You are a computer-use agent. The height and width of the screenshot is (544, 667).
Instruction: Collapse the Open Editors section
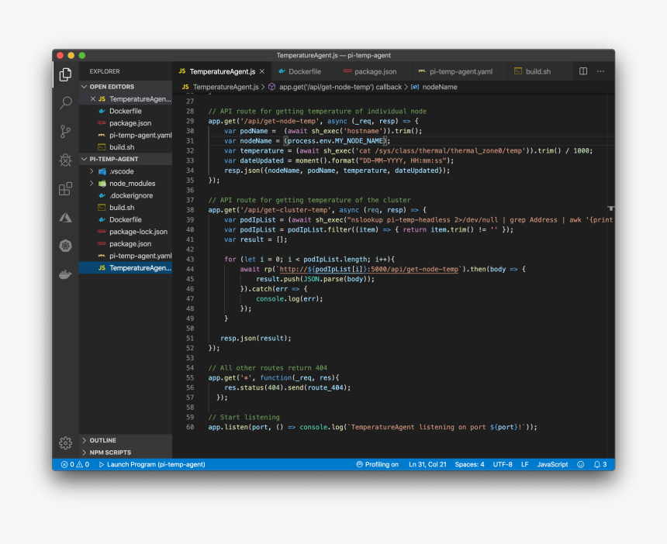pos(126,87)
